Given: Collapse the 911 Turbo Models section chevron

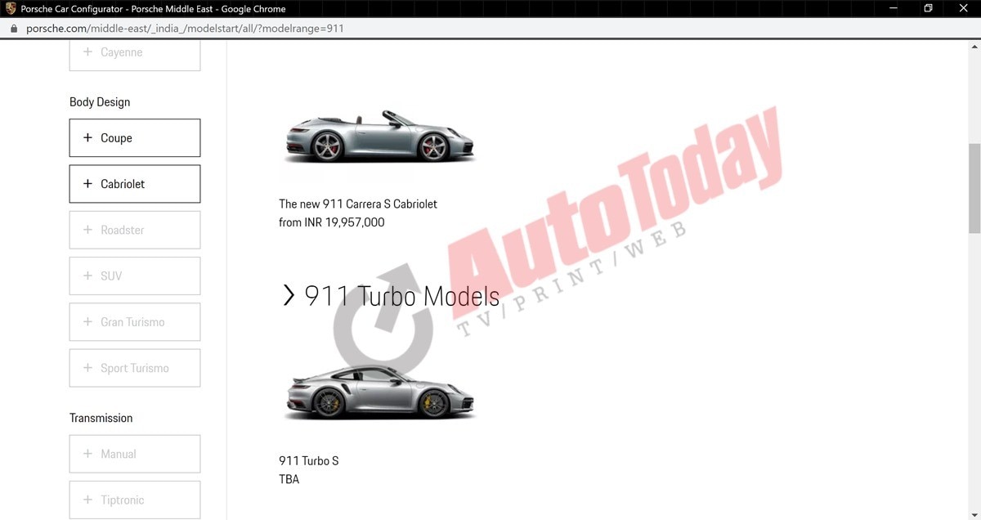Looking at the screenshot, I should point(288,296).
